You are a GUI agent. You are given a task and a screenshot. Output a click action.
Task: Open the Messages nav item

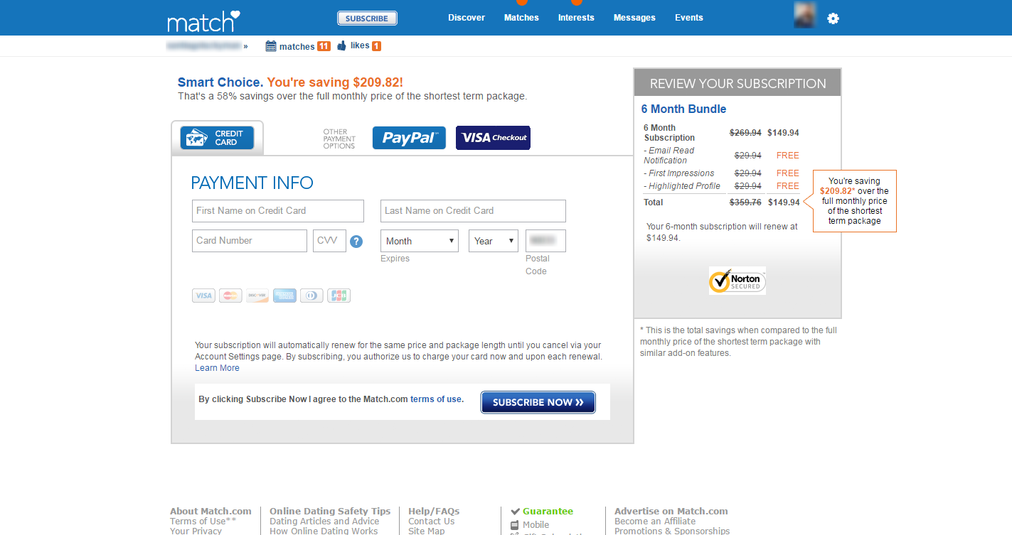tap(635, 18)
